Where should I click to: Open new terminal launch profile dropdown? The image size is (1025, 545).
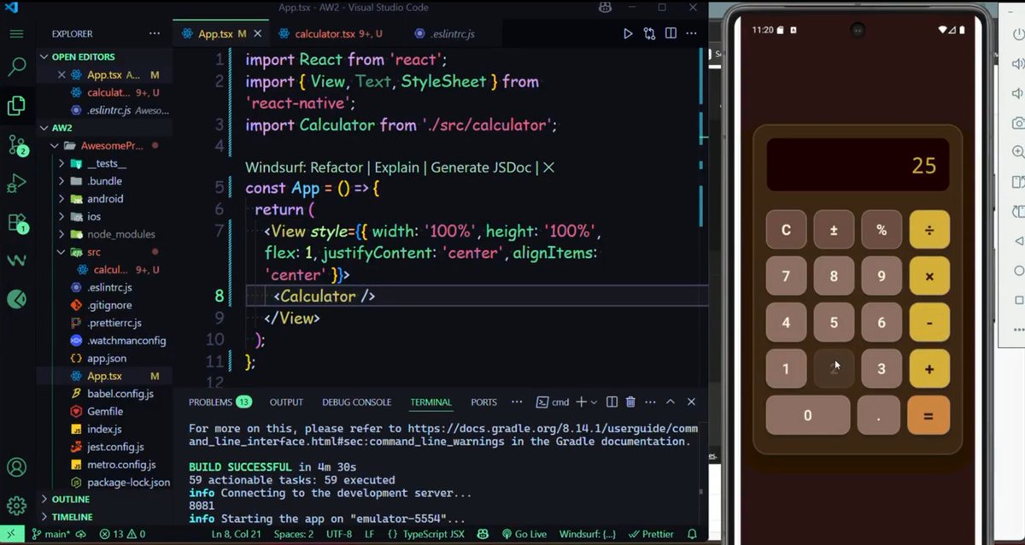pos(595,402)
